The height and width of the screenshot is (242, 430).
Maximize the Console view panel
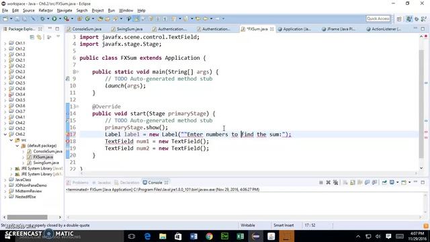point(423,182)
